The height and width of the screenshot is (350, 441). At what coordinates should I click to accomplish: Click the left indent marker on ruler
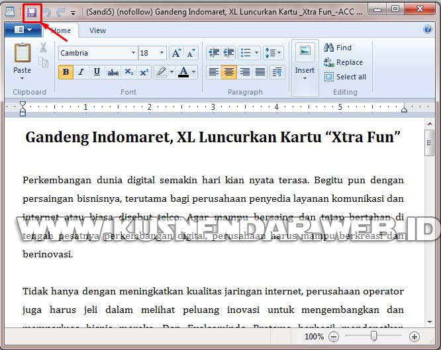click(23, 109)
